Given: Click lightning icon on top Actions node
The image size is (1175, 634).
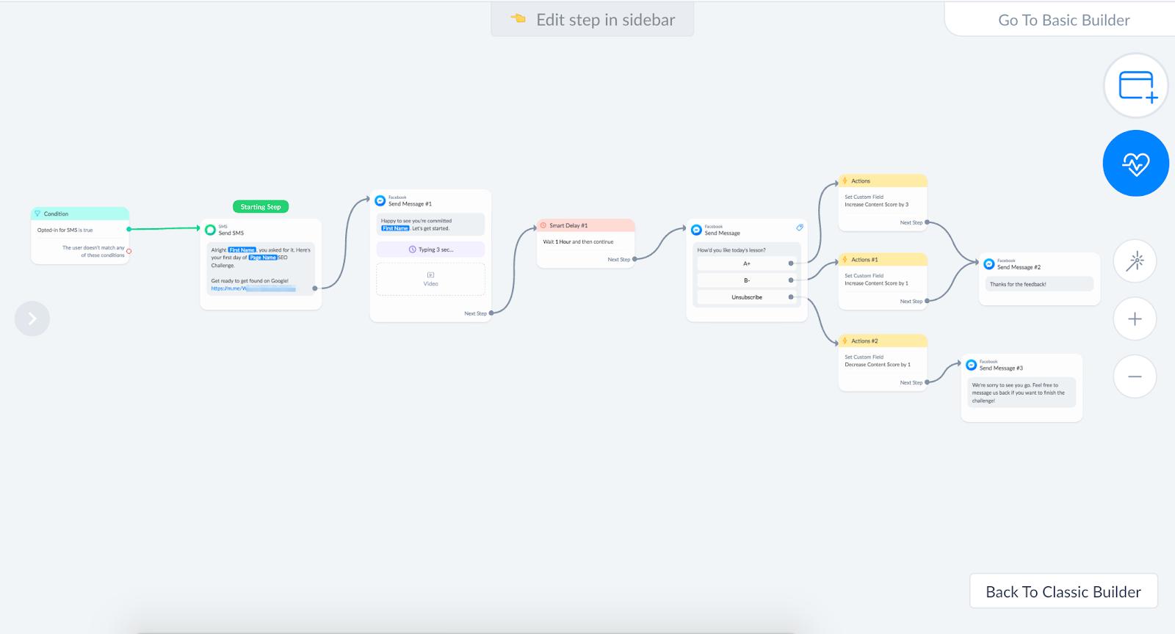Looking at the screenshot, I should 845,181.
